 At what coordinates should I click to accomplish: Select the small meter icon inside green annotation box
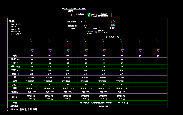(x=89, y=15)
